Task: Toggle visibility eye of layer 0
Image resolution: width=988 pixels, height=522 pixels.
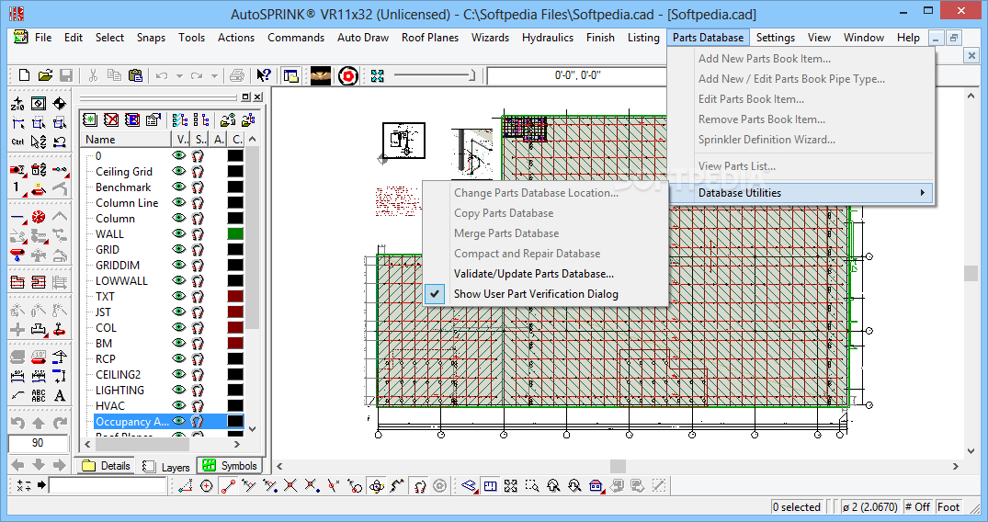Action: [179, 155]
